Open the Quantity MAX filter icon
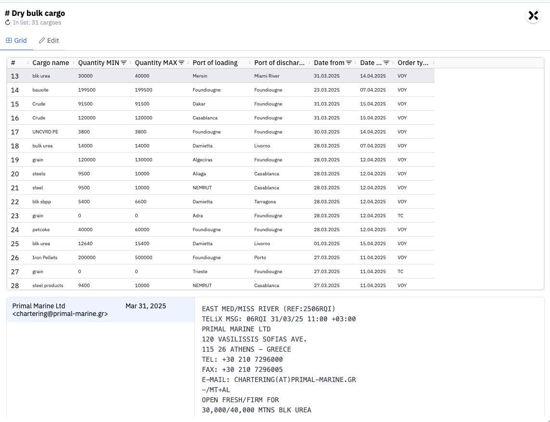This screenshot has width=550, height=422. (x=181, y=63)
